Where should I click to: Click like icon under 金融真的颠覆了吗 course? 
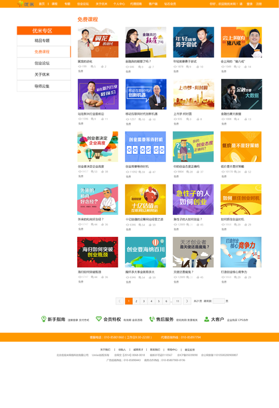149,67
